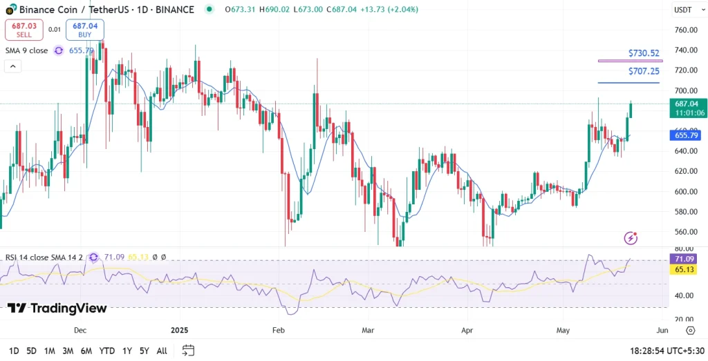Click the $730.52 price target label
The width and height of the screenshot is (708, 361).
644,53
